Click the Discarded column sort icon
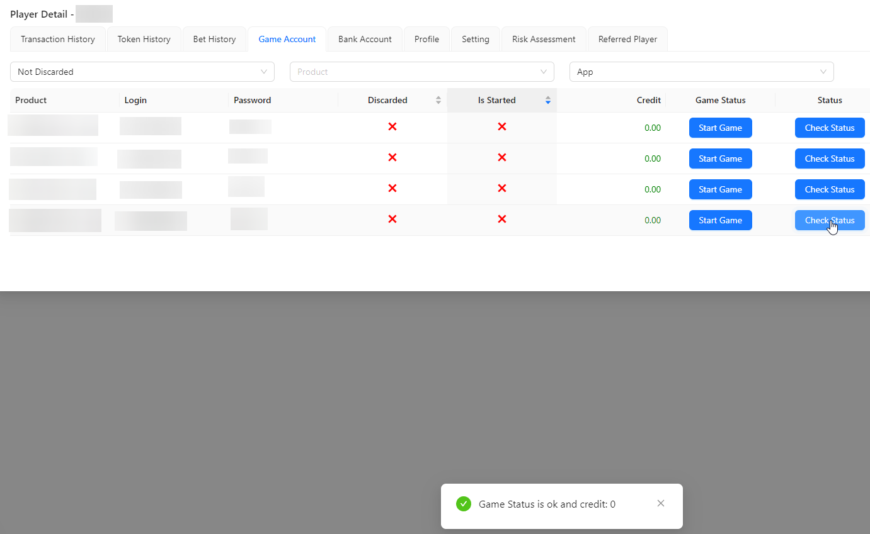Image resolution: width=870 pixels, height=534 pixels. (438, 100)
